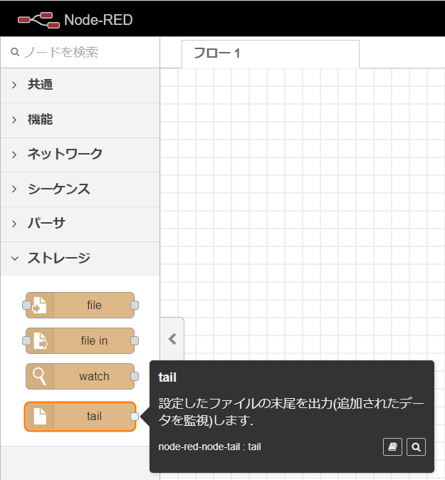Click the output port of file in node
The image size is (445, 480).
(135, 340)
